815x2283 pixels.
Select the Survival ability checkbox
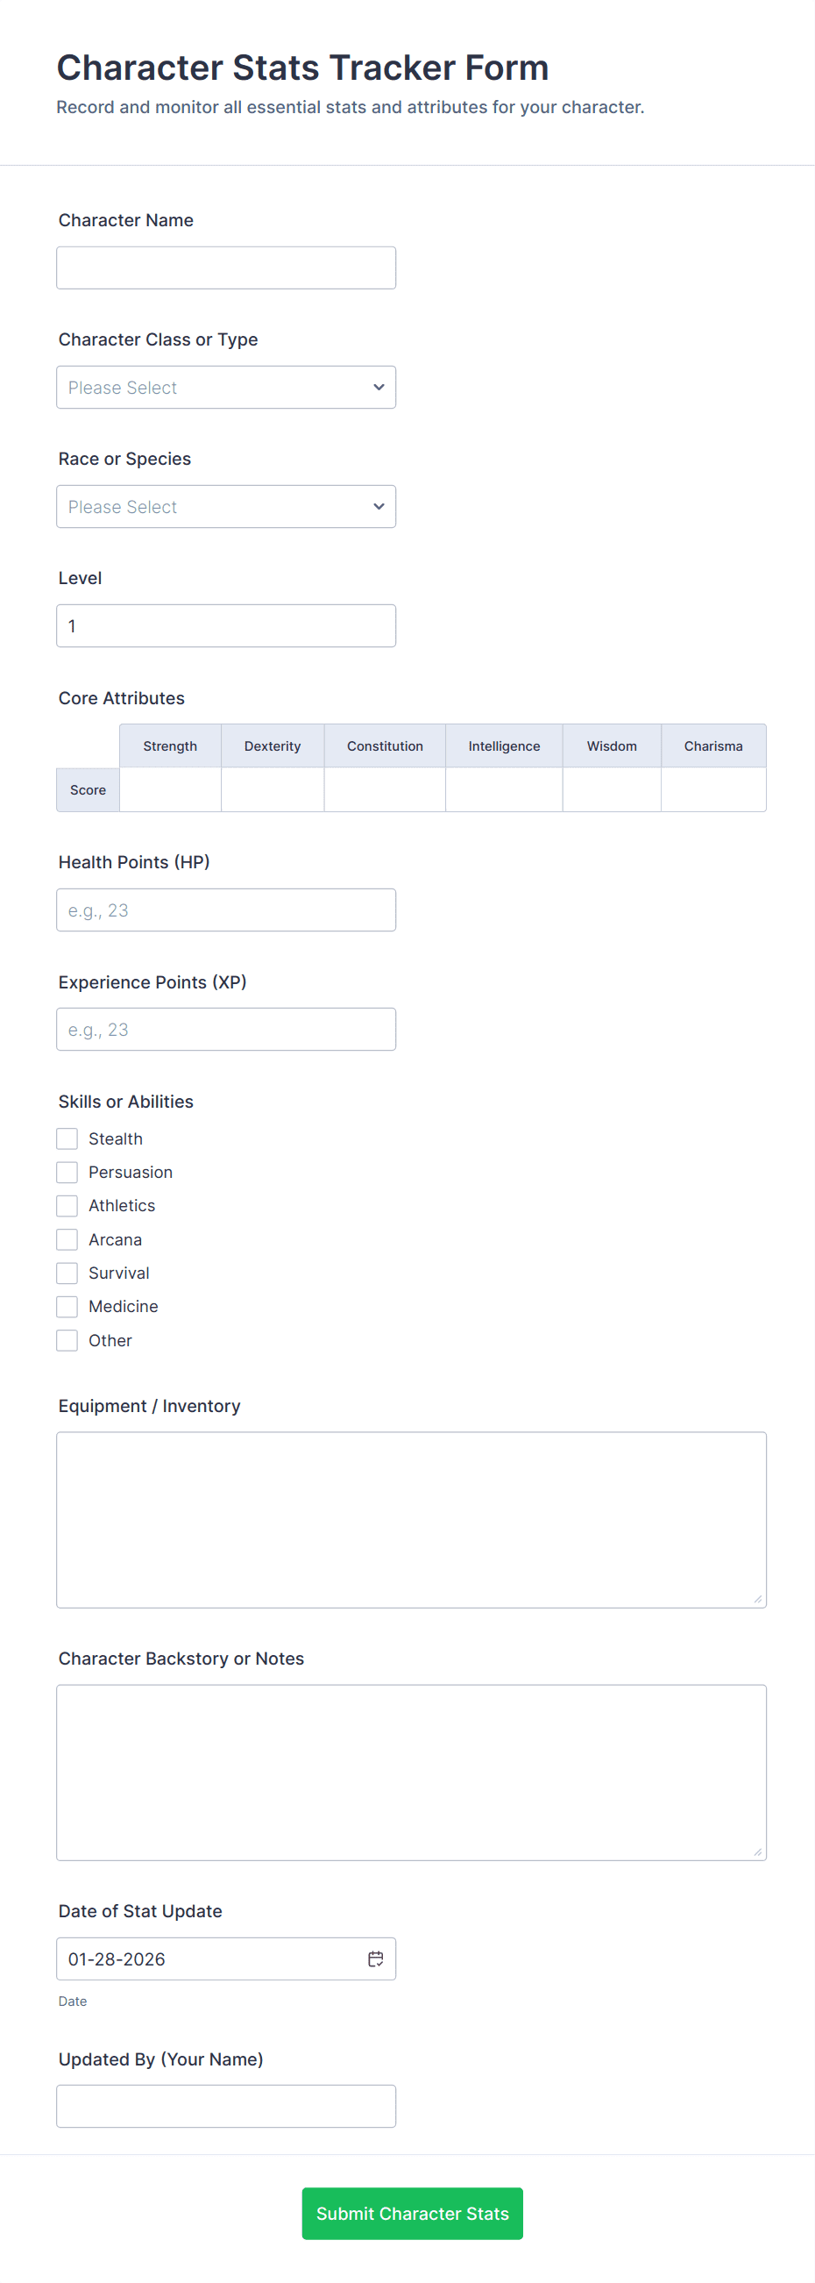67,1273
